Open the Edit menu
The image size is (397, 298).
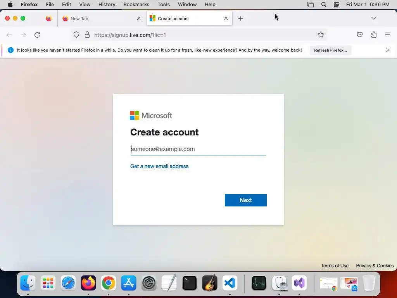click(67, 5)
